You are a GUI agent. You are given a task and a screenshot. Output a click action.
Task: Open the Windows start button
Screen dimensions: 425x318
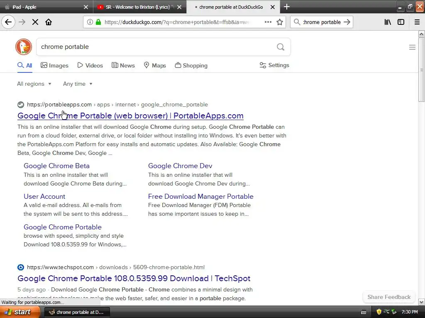click(20, 312)
